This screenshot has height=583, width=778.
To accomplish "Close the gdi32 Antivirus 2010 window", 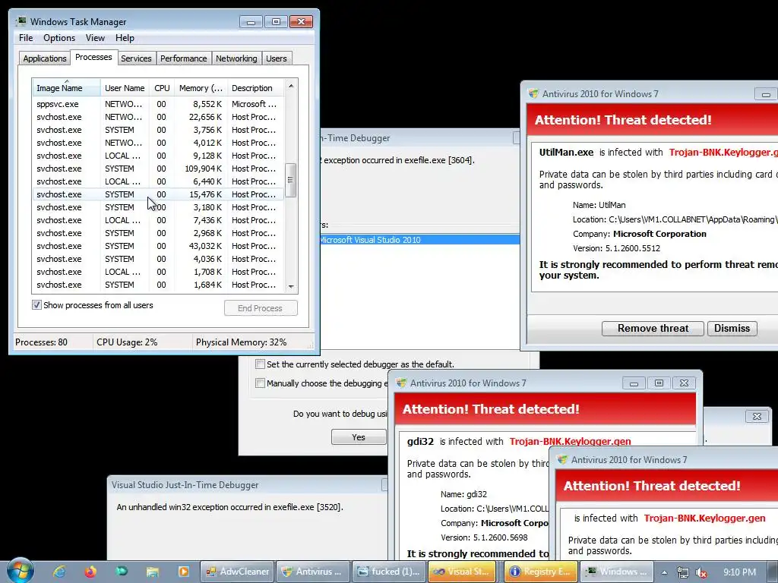I will (x=684, y=383).
